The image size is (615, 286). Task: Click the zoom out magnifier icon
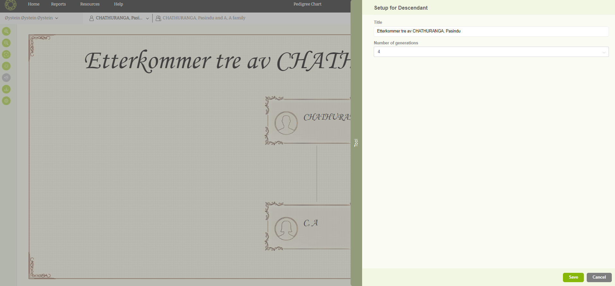pos(6,43)
